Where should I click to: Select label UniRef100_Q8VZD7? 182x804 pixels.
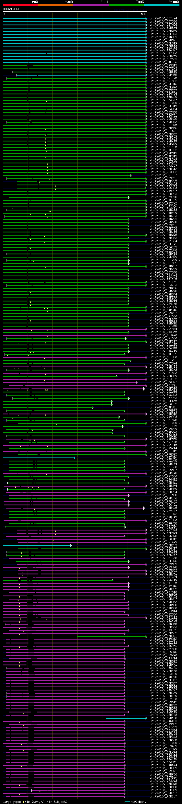coord(163,90)
